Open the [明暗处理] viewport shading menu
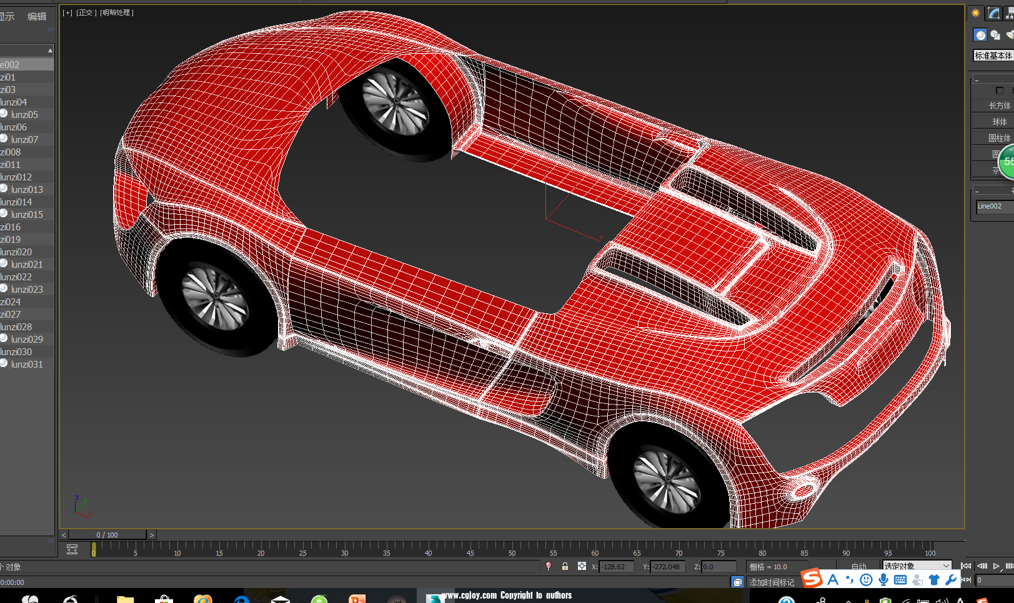This screenshot has height=603, width=1014. 117,12
